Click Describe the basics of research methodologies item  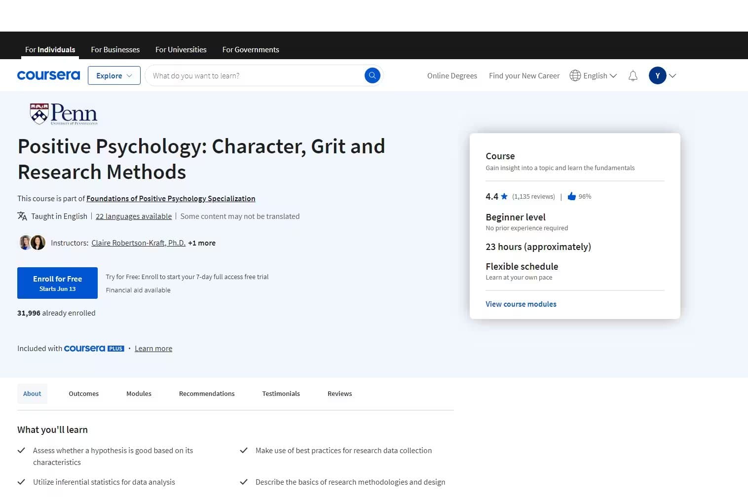tap(350, 482)
